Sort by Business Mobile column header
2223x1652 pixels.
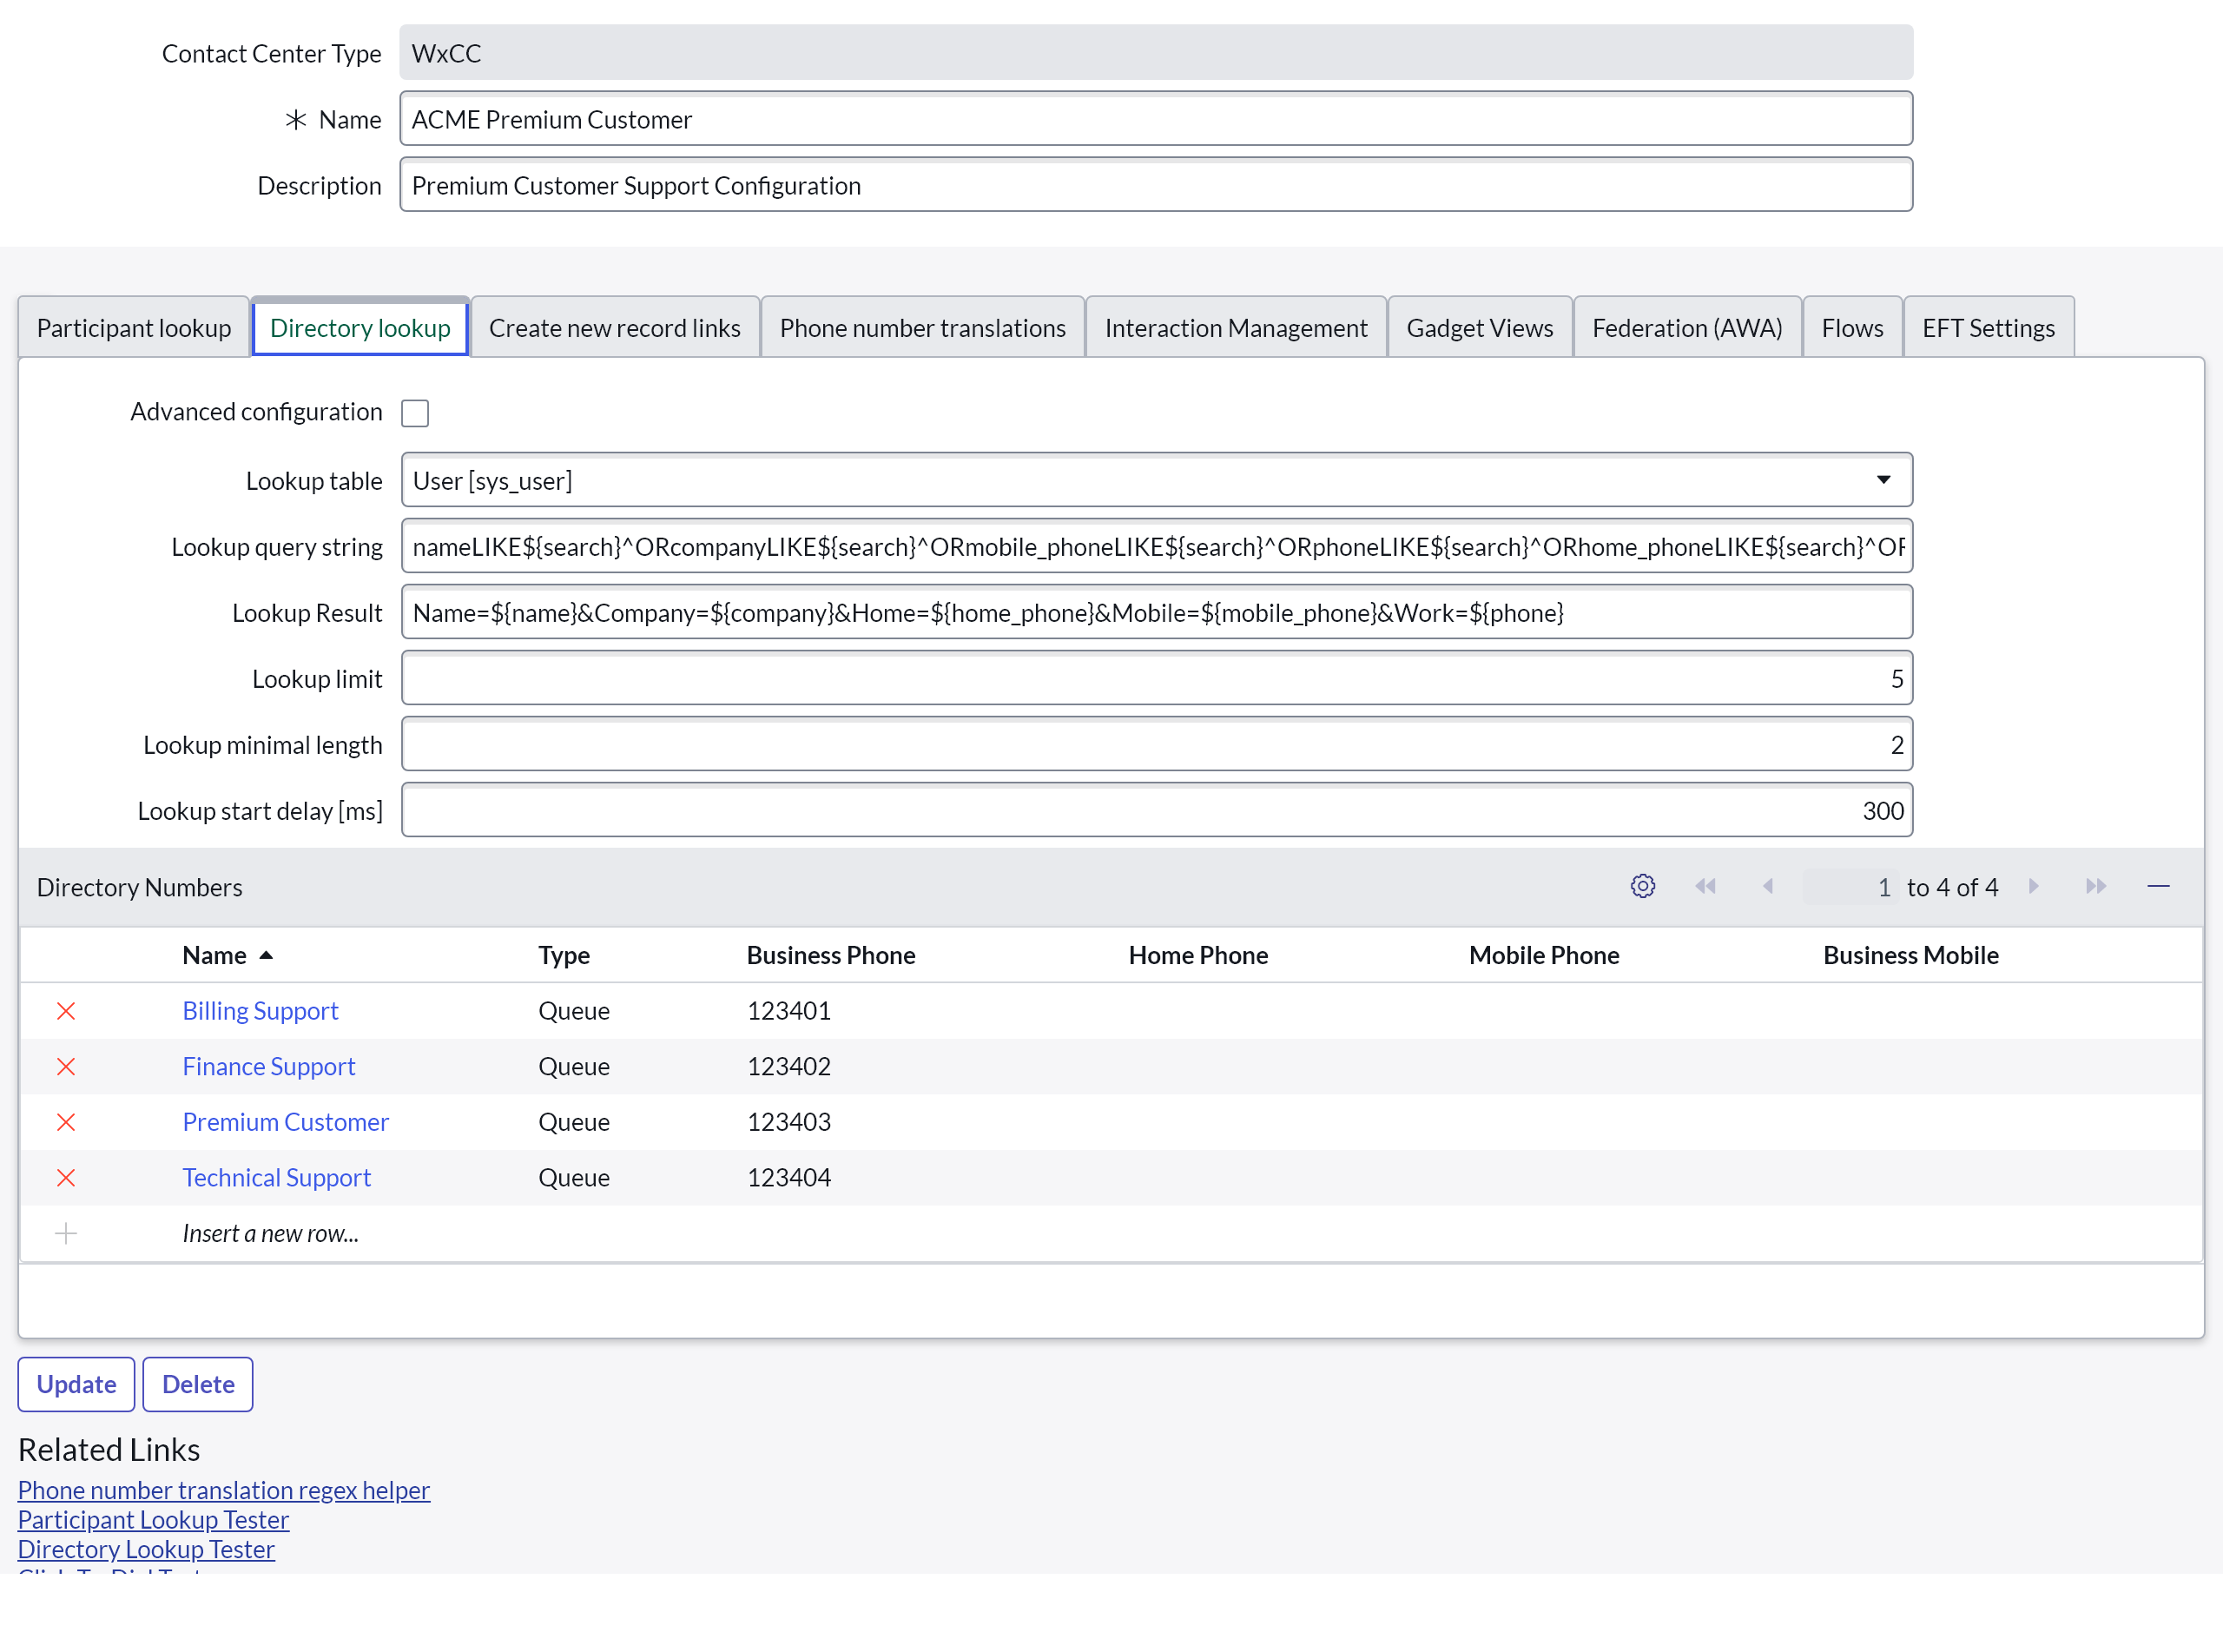point(1910,955)
